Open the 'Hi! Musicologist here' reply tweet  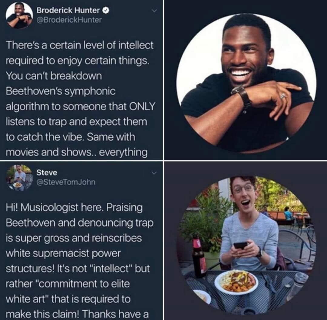80,261
